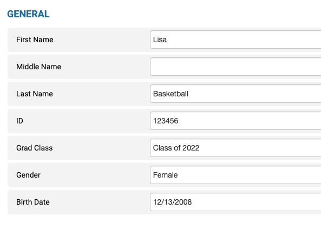The height and width of the screenshot is (229, 321).
Task: Click the Last Name label
Action: (35, 94)
